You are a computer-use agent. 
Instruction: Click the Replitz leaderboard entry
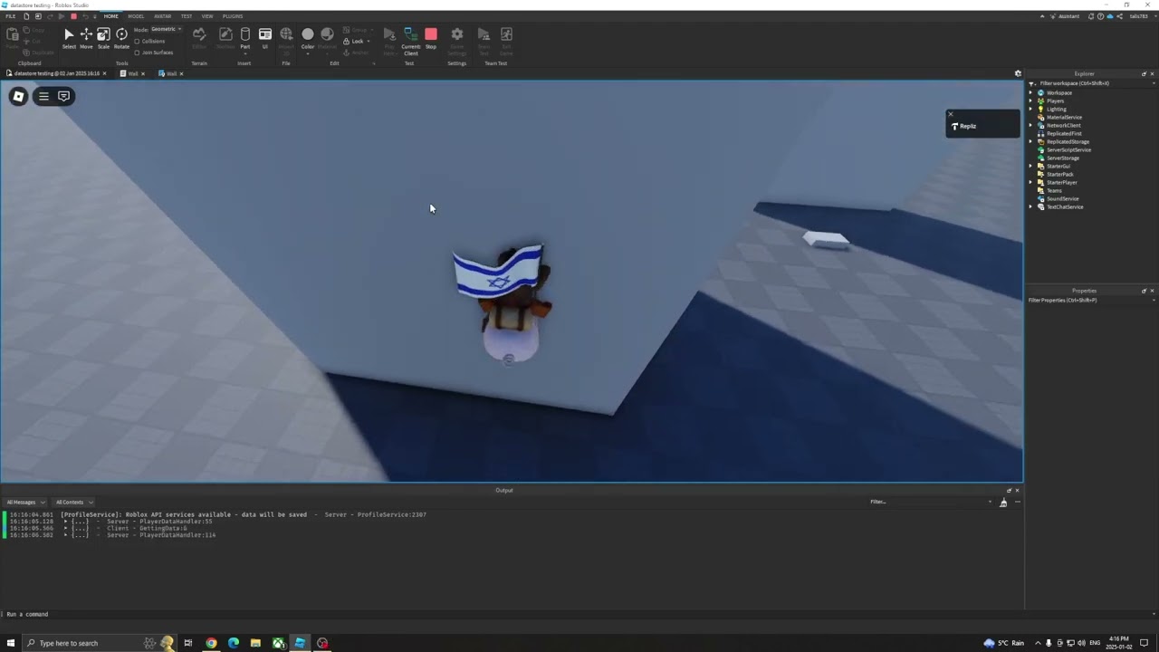(x=983, y=126)
